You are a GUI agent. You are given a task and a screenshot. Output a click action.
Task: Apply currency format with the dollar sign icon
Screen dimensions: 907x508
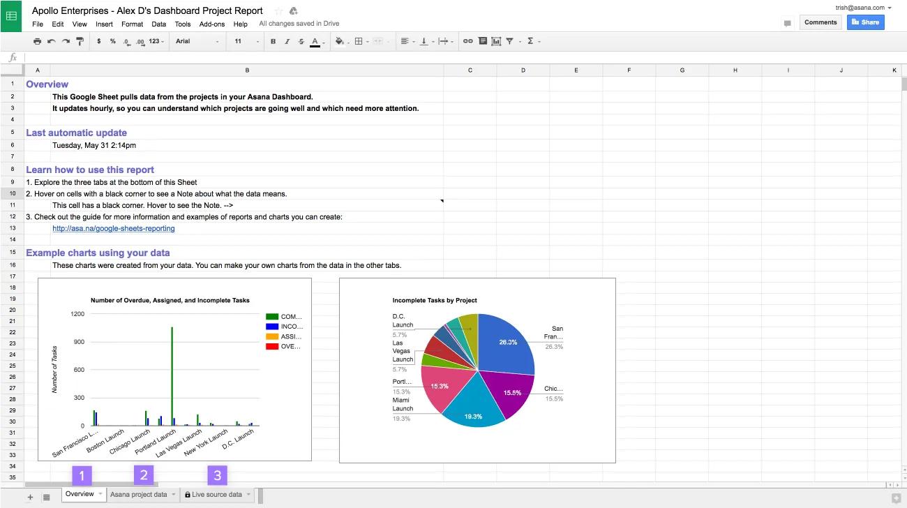[x=98, y=41]
